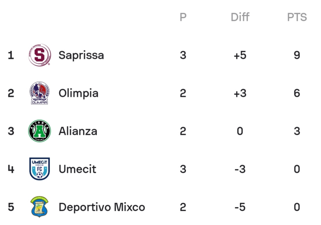The image size is (321, 225).
Task: Click Olimpia's +3 goal difference
Action: pos(240,93)
